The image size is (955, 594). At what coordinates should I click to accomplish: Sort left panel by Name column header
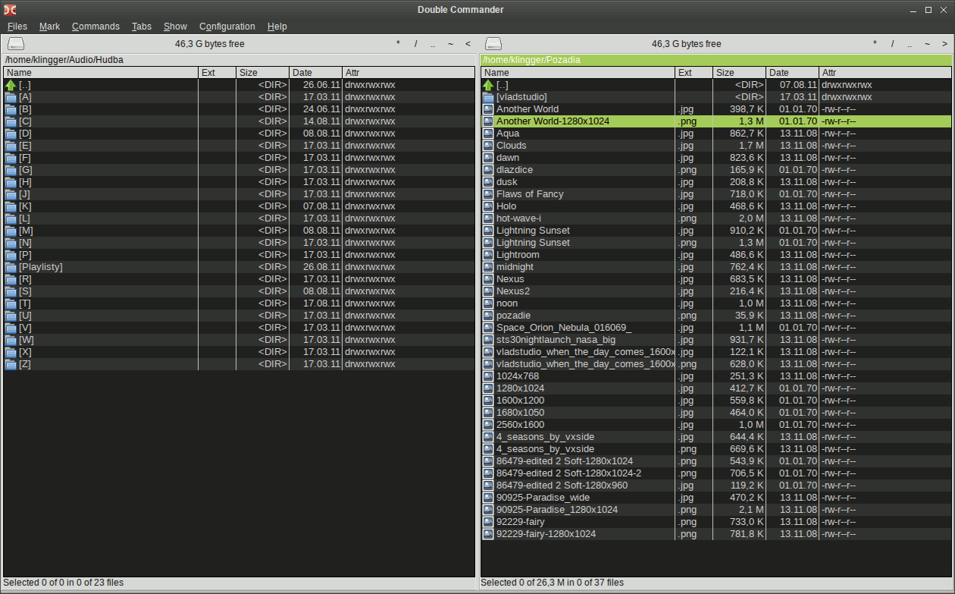(x=101, y=73)
